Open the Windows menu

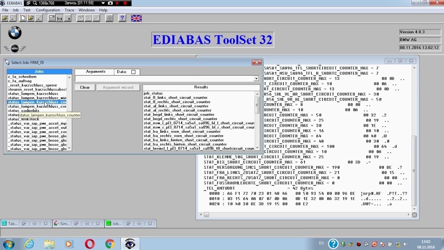pos(87,10)
